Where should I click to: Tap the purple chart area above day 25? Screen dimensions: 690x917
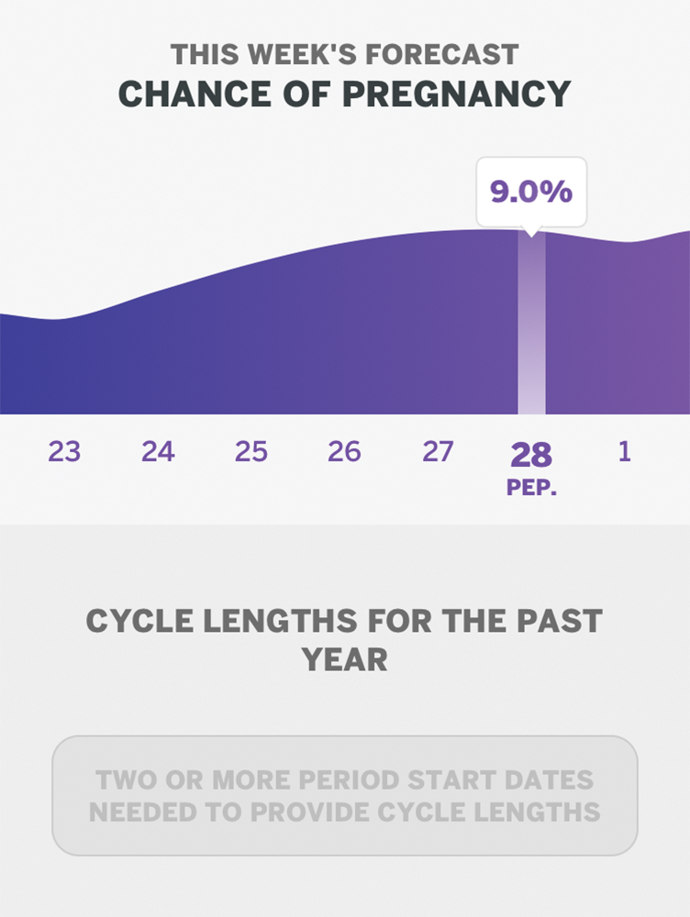(251, 340)
